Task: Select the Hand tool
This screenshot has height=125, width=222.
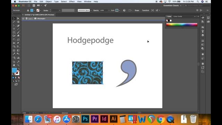Action: coord(14,65)
